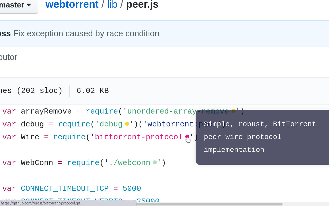Image resolution: width=329 pixels, height=206 pixels.
Task: Click the green dot after ./webconn
Action: pos(155,162)
